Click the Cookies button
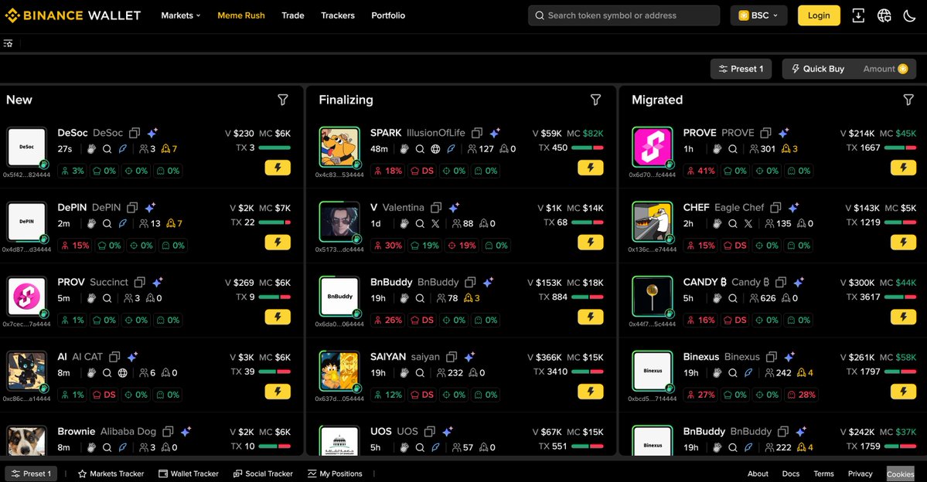Screen dimensions: 927x482 click(x=901, y=474)
